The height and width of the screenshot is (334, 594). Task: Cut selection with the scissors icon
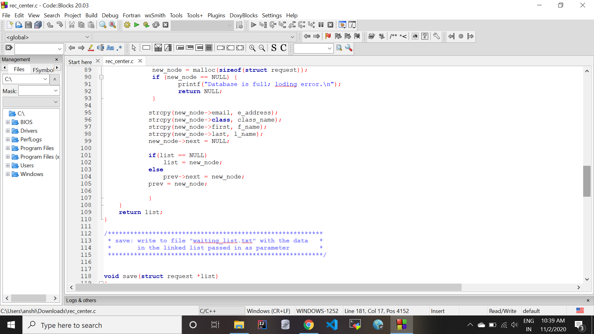click(x=72, y=25)
